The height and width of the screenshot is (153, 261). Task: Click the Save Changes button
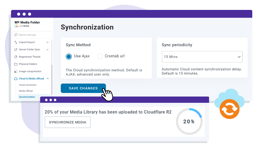tap(83, 88)
